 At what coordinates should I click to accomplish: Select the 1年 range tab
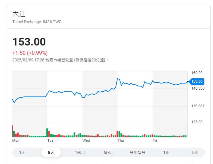coord(166,152)
